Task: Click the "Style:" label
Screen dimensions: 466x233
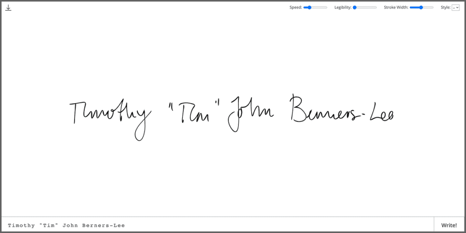Action: pyautogui.click(x=445, y=7)
